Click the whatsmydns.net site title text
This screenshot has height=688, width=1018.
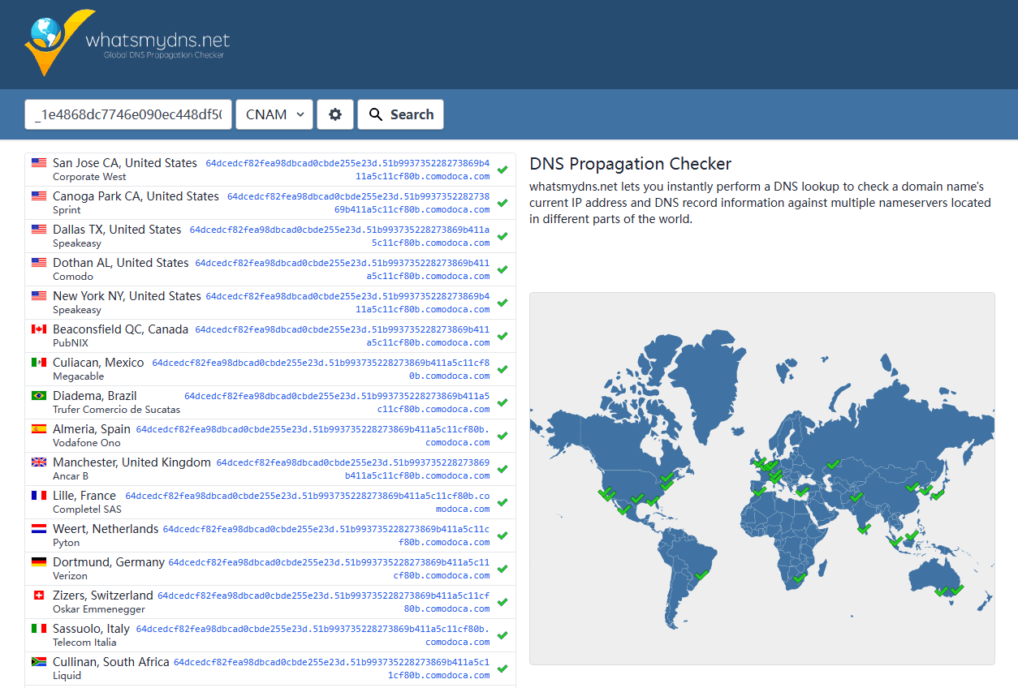(157, 40)
